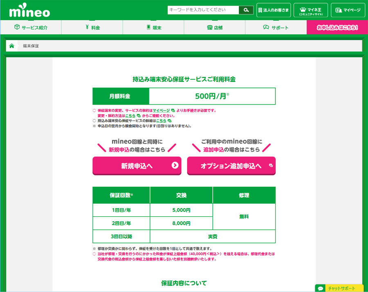The image size is (368, 292).
Task: Click 持込み端末安心保証サービスご利用料金 heading
Action: pos(184,79)
